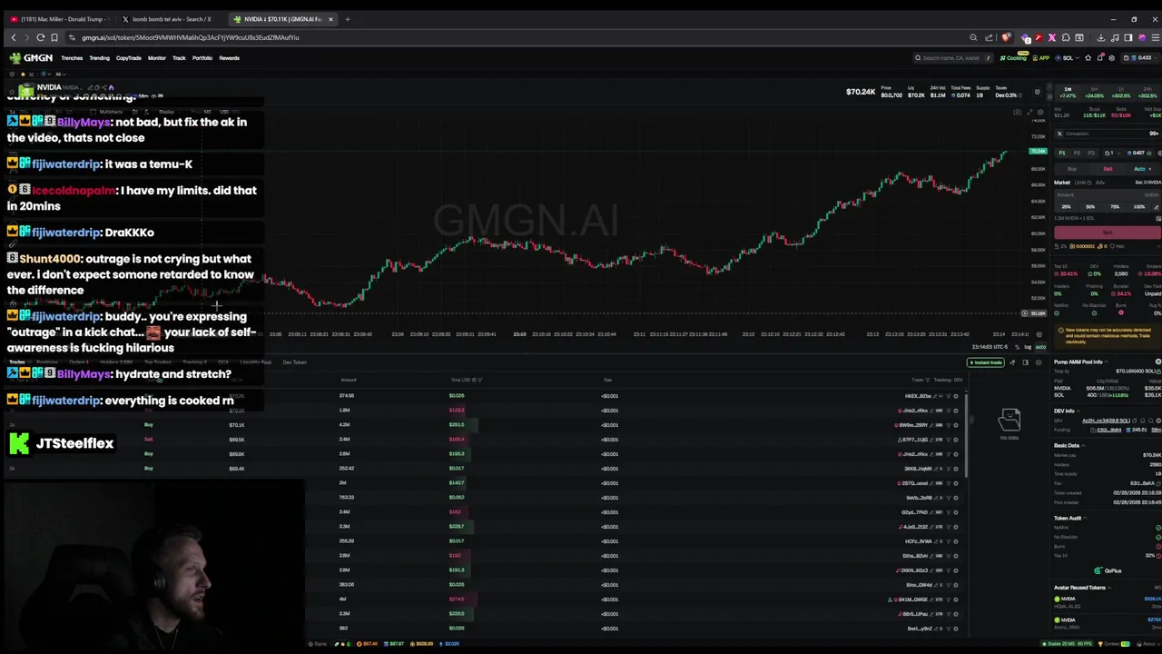
Task: Open the Monitor menu item
Action: coord(157,58)
